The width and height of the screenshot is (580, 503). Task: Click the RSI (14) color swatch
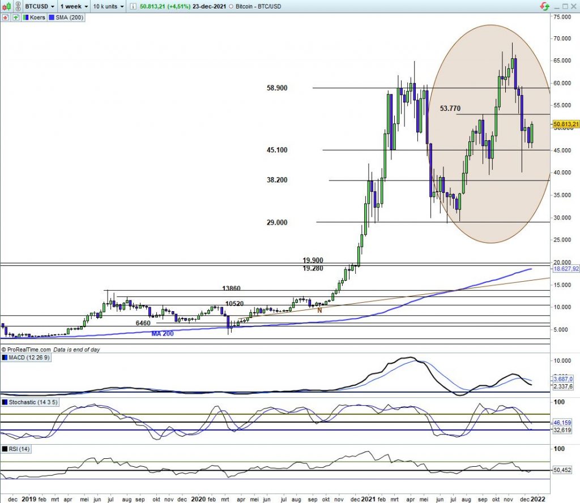point(5,449)
